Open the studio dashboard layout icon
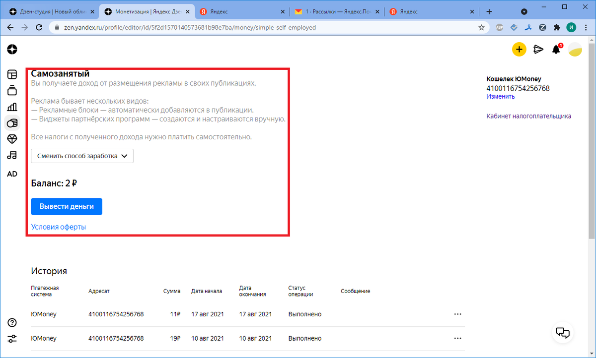 point(12,74)
